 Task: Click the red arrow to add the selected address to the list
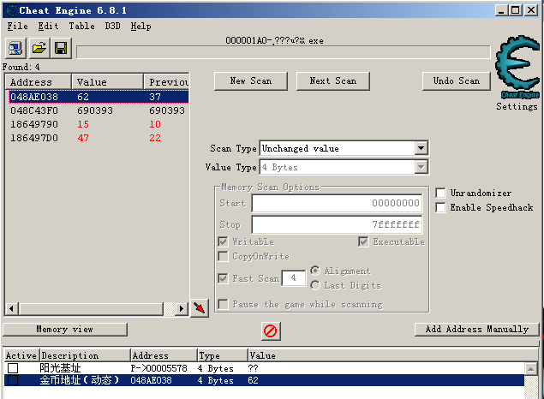(200, 308)
